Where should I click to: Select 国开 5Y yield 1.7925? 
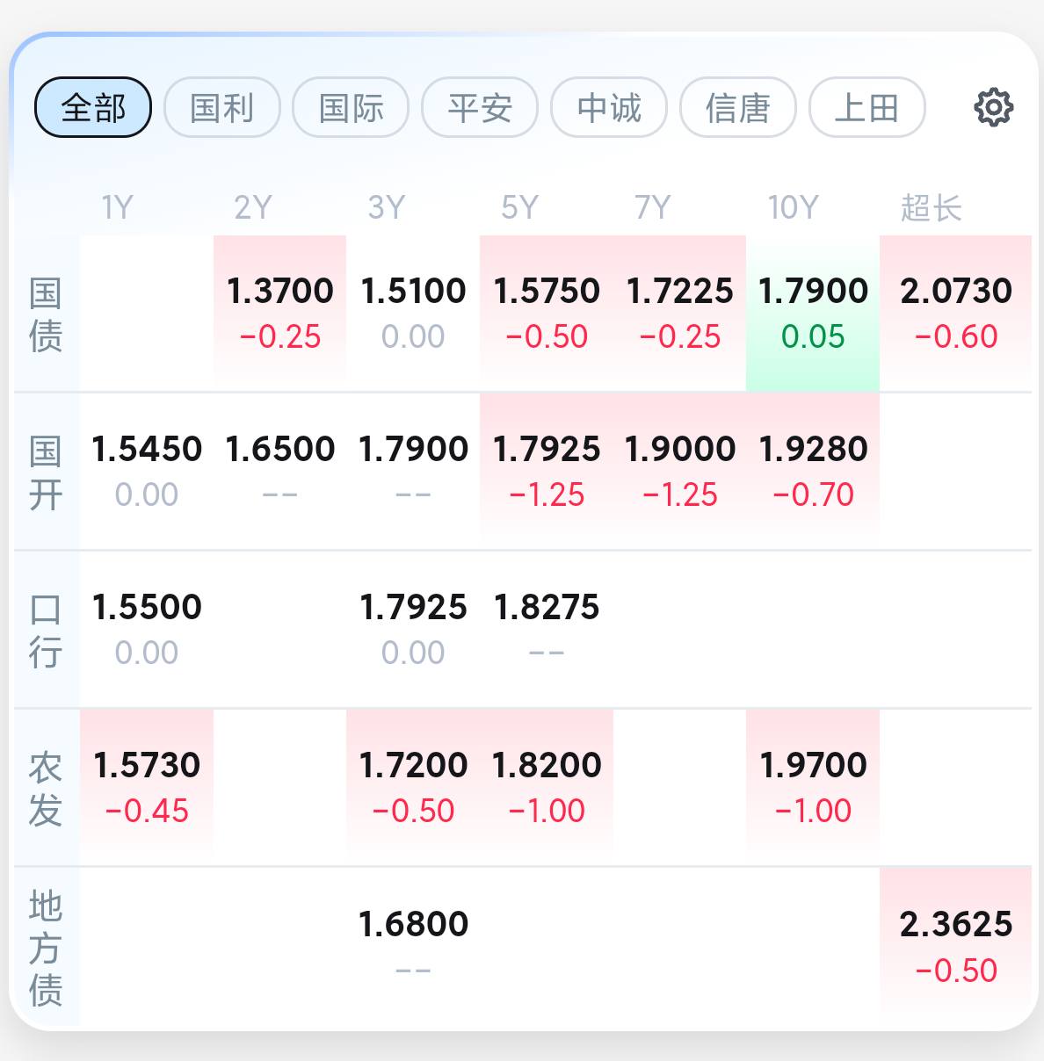[x=547, y=472]
